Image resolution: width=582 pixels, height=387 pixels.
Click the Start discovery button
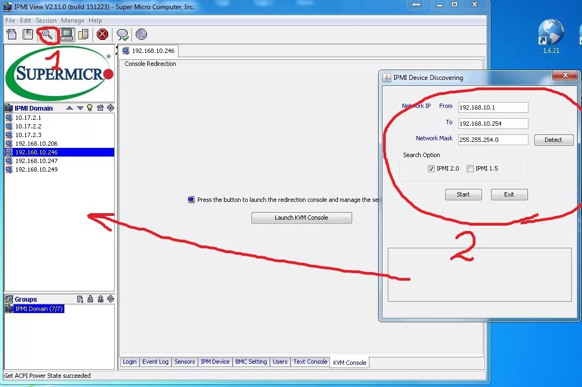463,194
